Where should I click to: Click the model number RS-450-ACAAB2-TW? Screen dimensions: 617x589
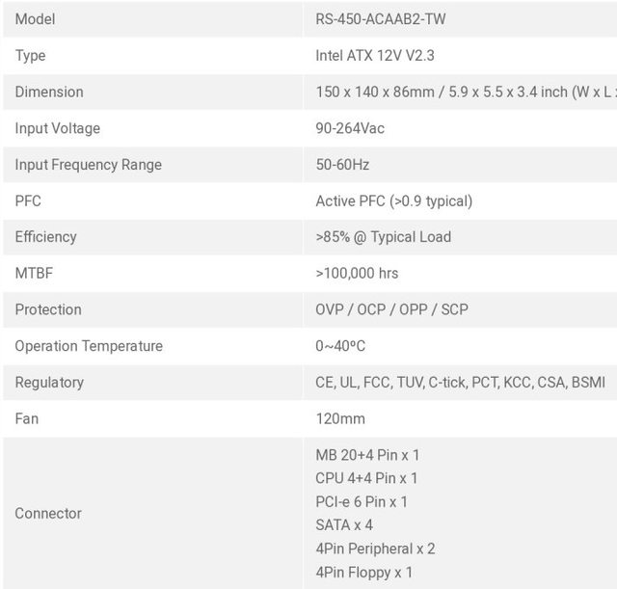tap(379, 19)
